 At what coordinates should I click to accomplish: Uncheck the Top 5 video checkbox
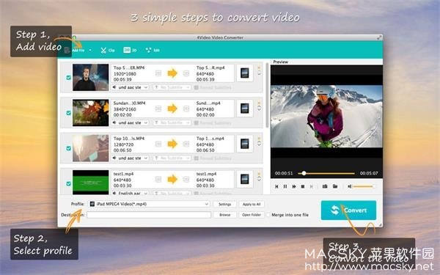68,78
